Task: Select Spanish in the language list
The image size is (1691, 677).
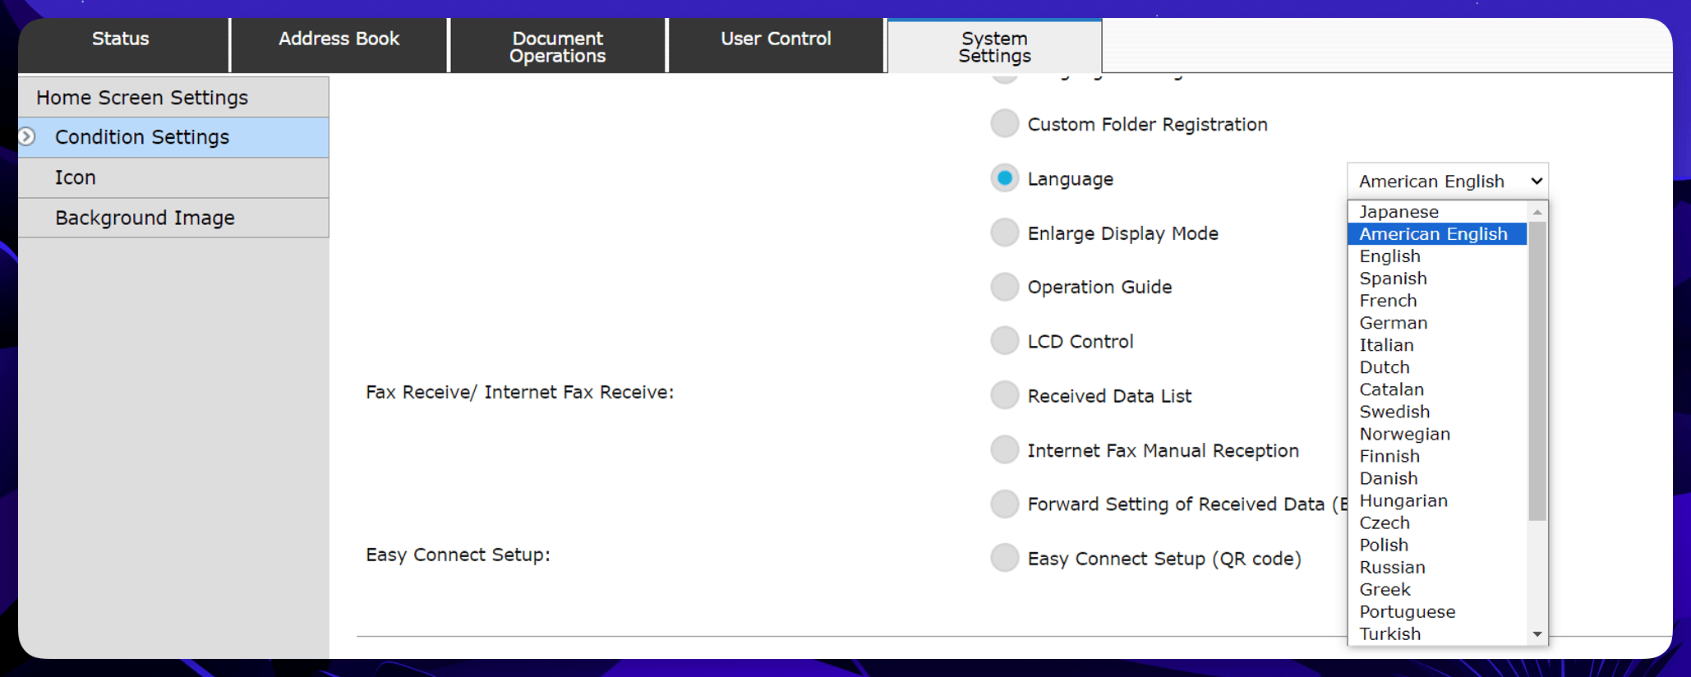Action: pyautogui.click(x=1437, y=279)
